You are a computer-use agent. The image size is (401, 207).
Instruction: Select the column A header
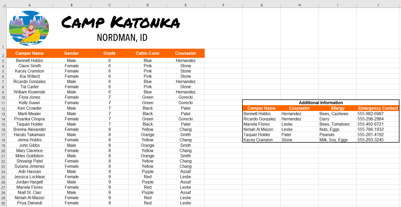[30, 5]
